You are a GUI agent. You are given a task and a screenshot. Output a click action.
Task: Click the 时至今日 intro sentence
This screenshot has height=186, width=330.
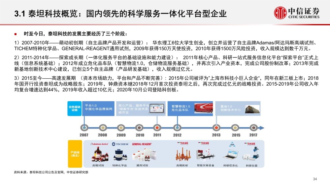[75, 34]
